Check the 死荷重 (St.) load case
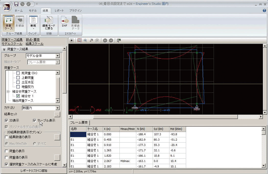The height and width of the screenshot is (174, 268). [x=18, y=73]
